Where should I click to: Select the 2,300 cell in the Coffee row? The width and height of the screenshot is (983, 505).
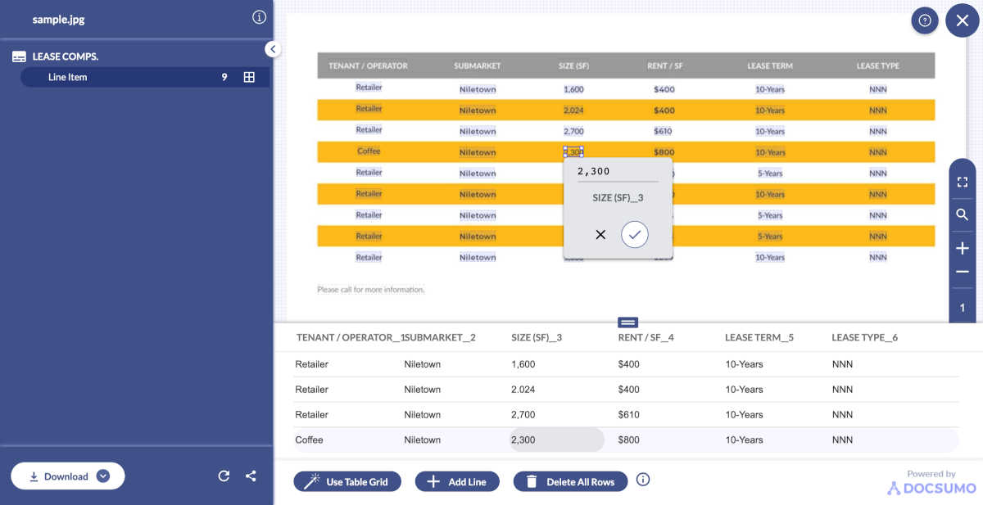click(557, 440)
